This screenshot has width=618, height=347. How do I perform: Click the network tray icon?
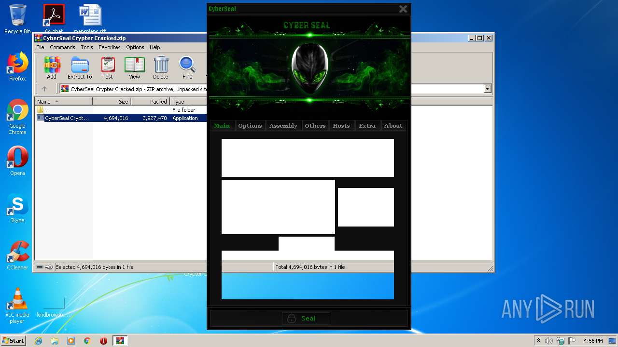pos(560,341)
